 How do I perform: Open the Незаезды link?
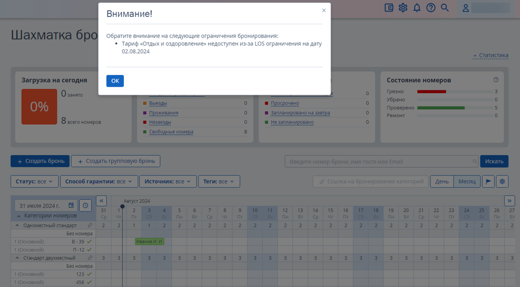click(160, 122)
